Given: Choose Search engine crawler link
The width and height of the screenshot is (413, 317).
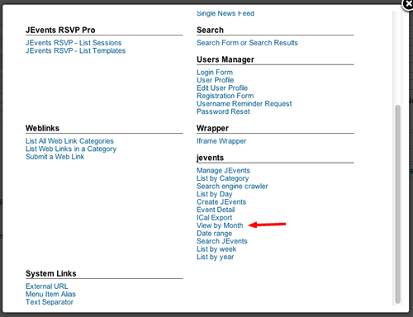Looking at the screenshot, I should 232,187.
